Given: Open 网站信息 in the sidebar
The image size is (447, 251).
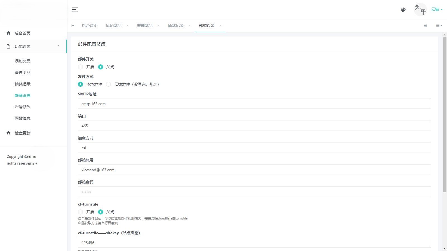Looking at the screenshot, I should coord(23,118).
